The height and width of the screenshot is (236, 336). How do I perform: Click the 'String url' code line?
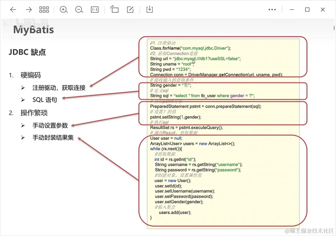[x=195, y=59]
